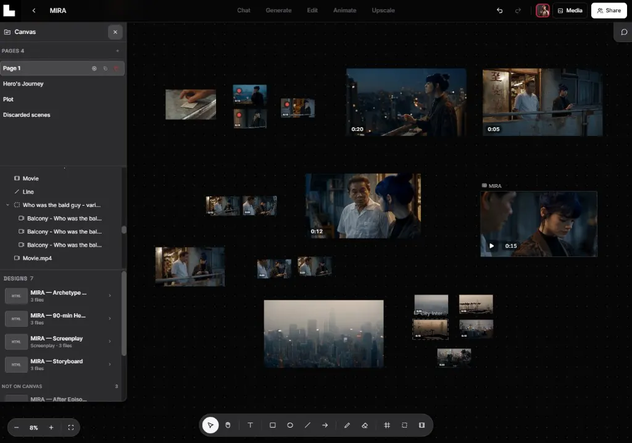Screen dimensions: 632x443
Task: Select the hand pan tool
Action: pos(228,425)
